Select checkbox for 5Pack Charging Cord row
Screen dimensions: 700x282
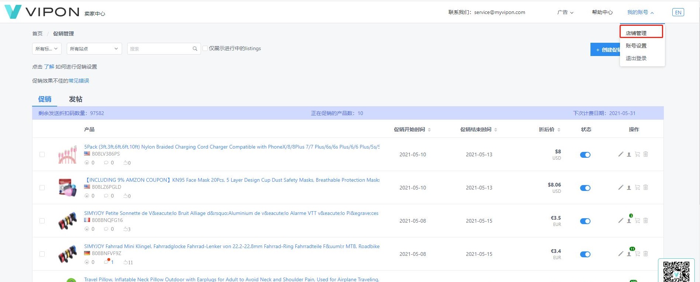42,154
